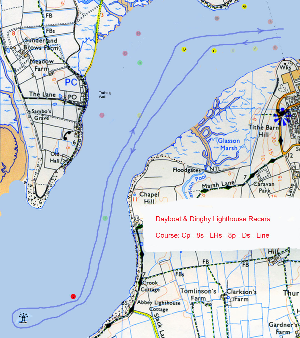Select the green 9 buoy marker

click(140, 63)
